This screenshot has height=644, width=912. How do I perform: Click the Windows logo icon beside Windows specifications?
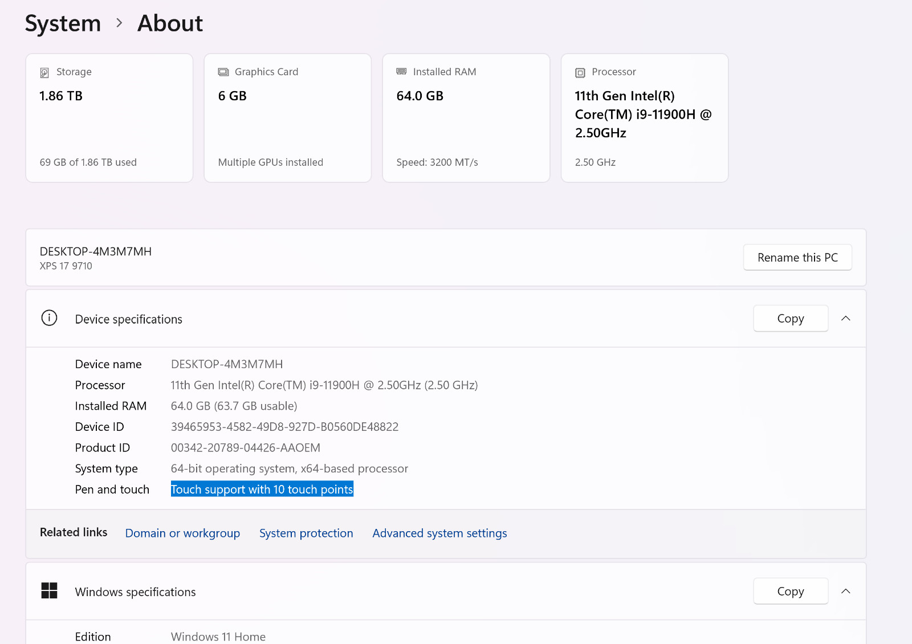[50, 590]
